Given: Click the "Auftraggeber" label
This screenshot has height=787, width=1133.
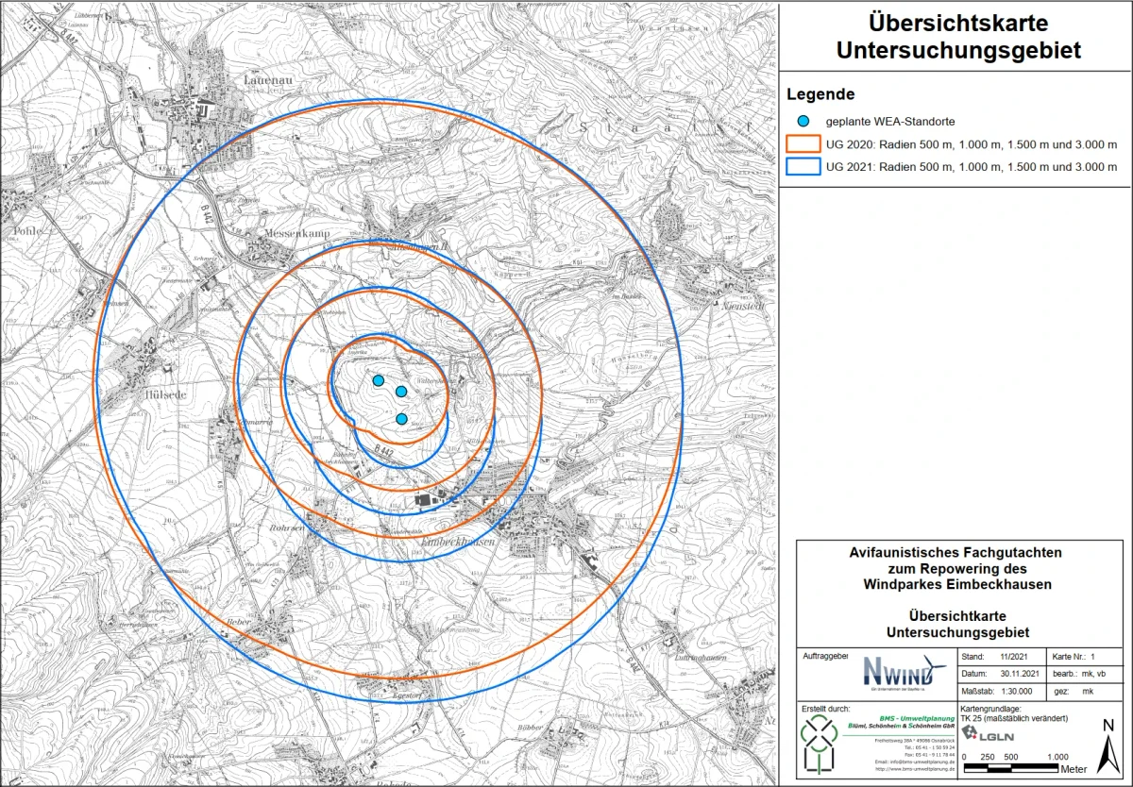Looking at the screenshot, I should point(824,656).
